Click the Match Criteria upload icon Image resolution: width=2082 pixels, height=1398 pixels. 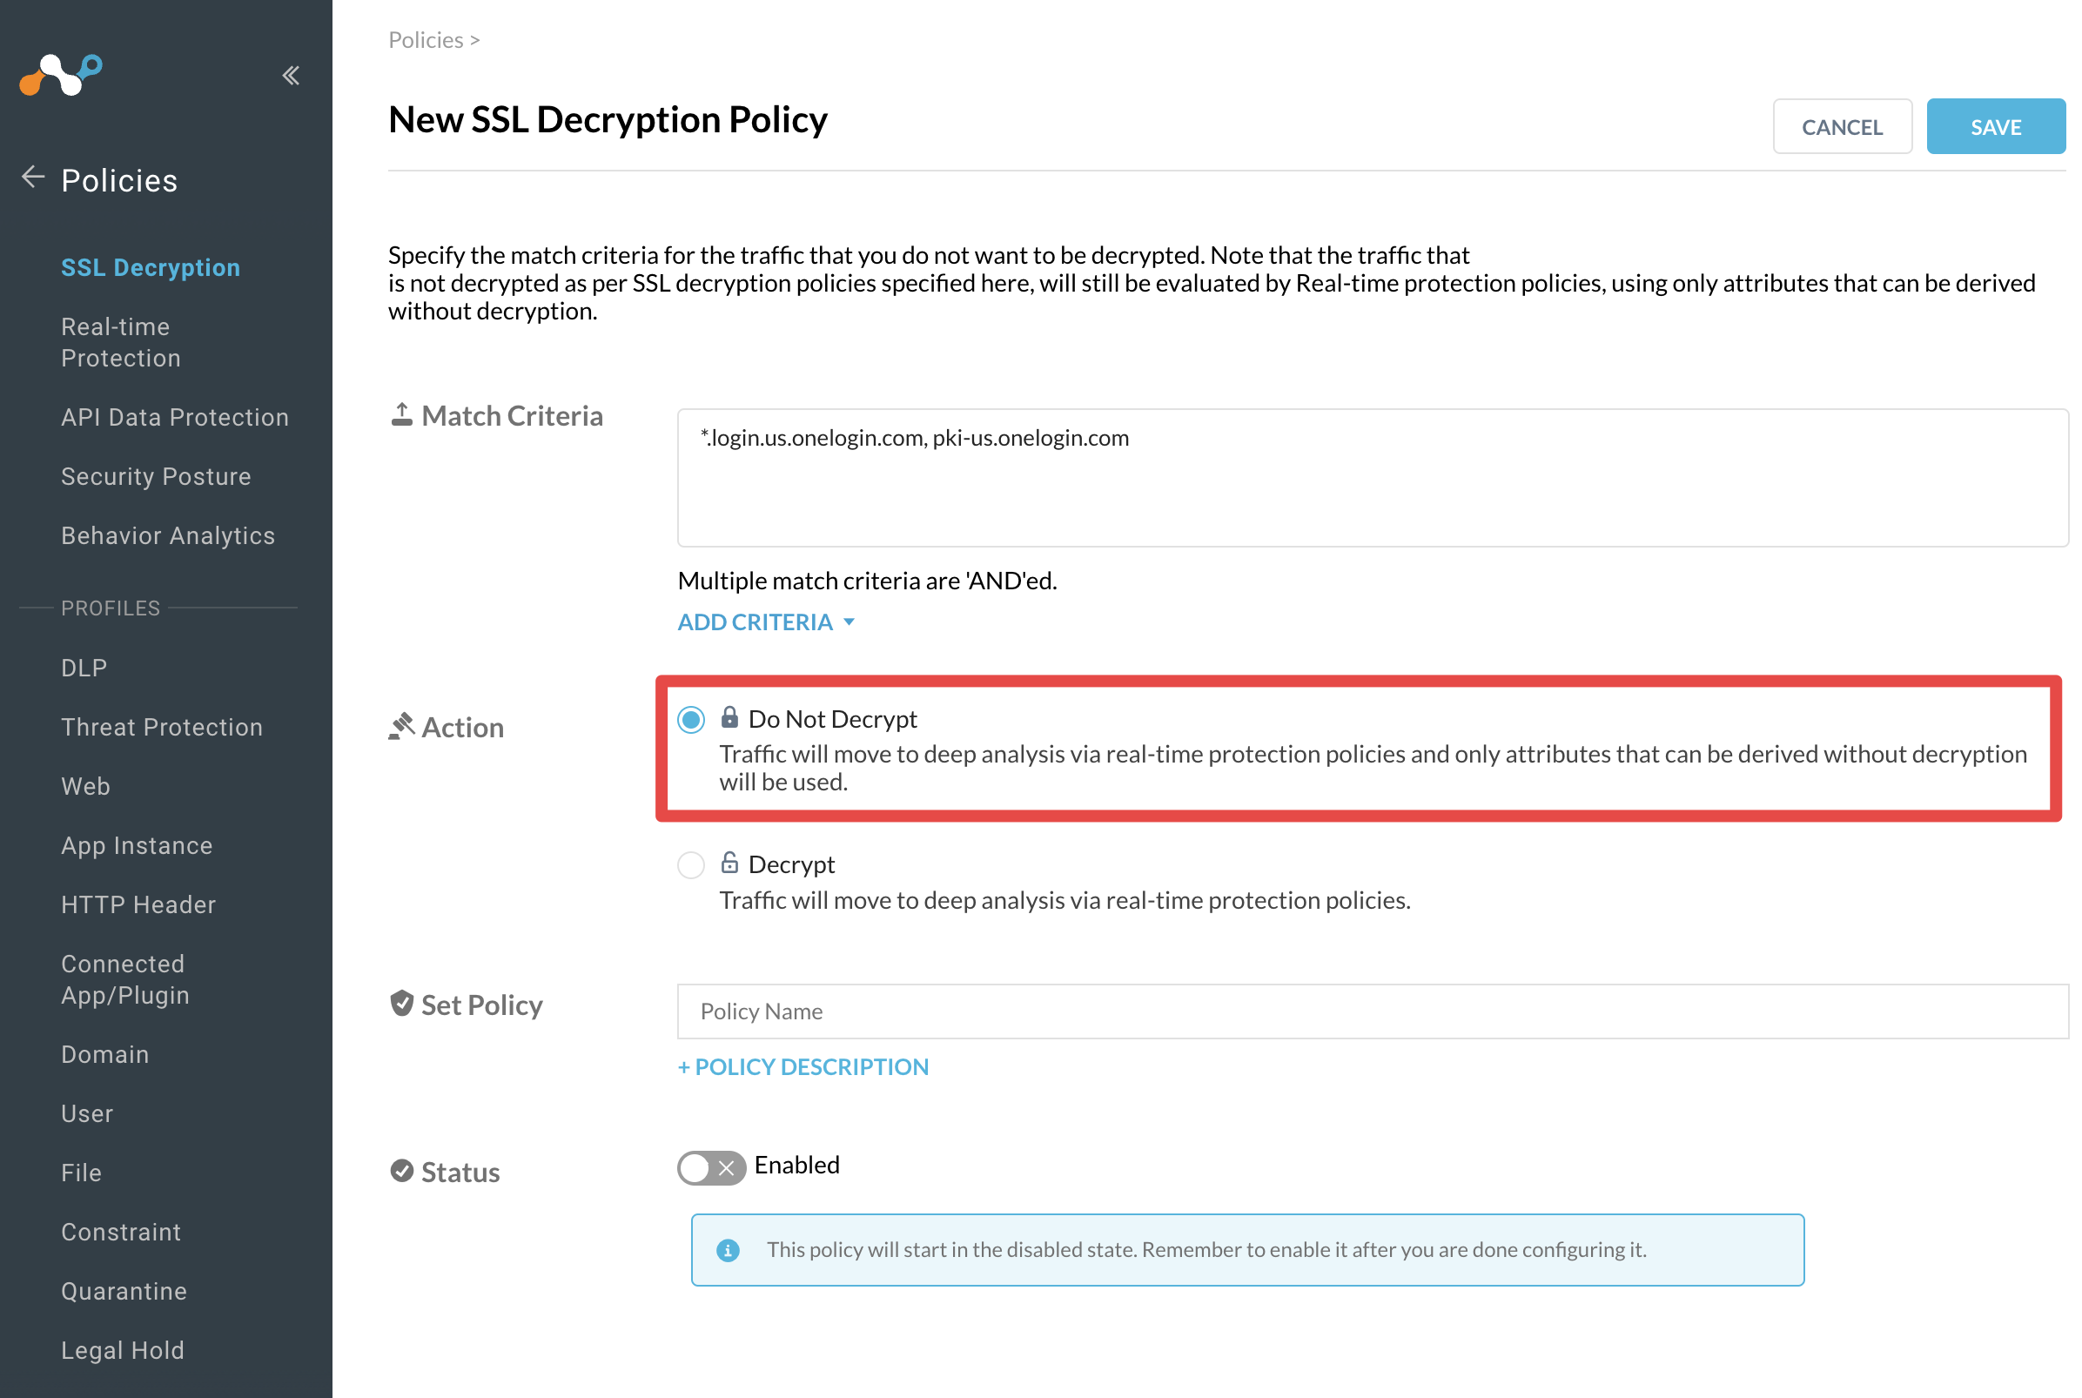point(402,414)
